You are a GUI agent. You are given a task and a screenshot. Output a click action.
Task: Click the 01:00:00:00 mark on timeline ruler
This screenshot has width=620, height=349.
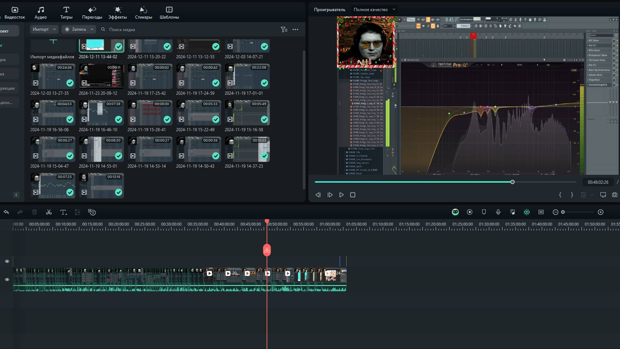pyautogui.click(x=330, y=224)
